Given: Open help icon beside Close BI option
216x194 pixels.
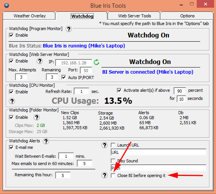Looking at the screenshot, I should 105,175.
